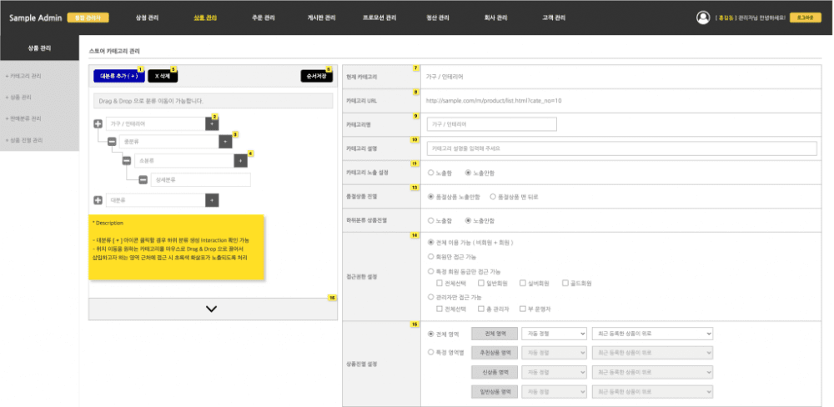Click the 카테고리 설명 input field

pyautogui.click(x=620, y=148)
